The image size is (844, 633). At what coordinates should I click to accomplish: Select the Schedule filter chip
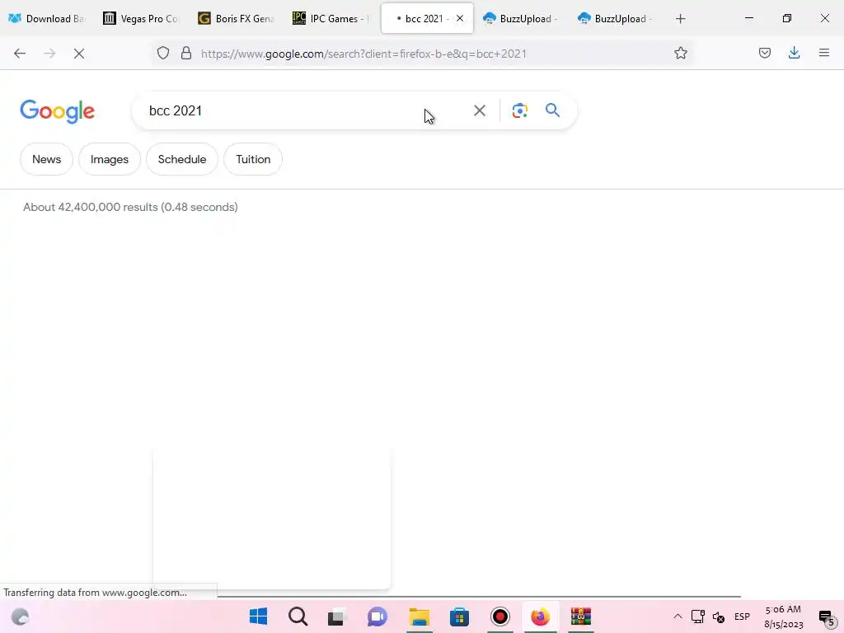[x=182, y=159]
